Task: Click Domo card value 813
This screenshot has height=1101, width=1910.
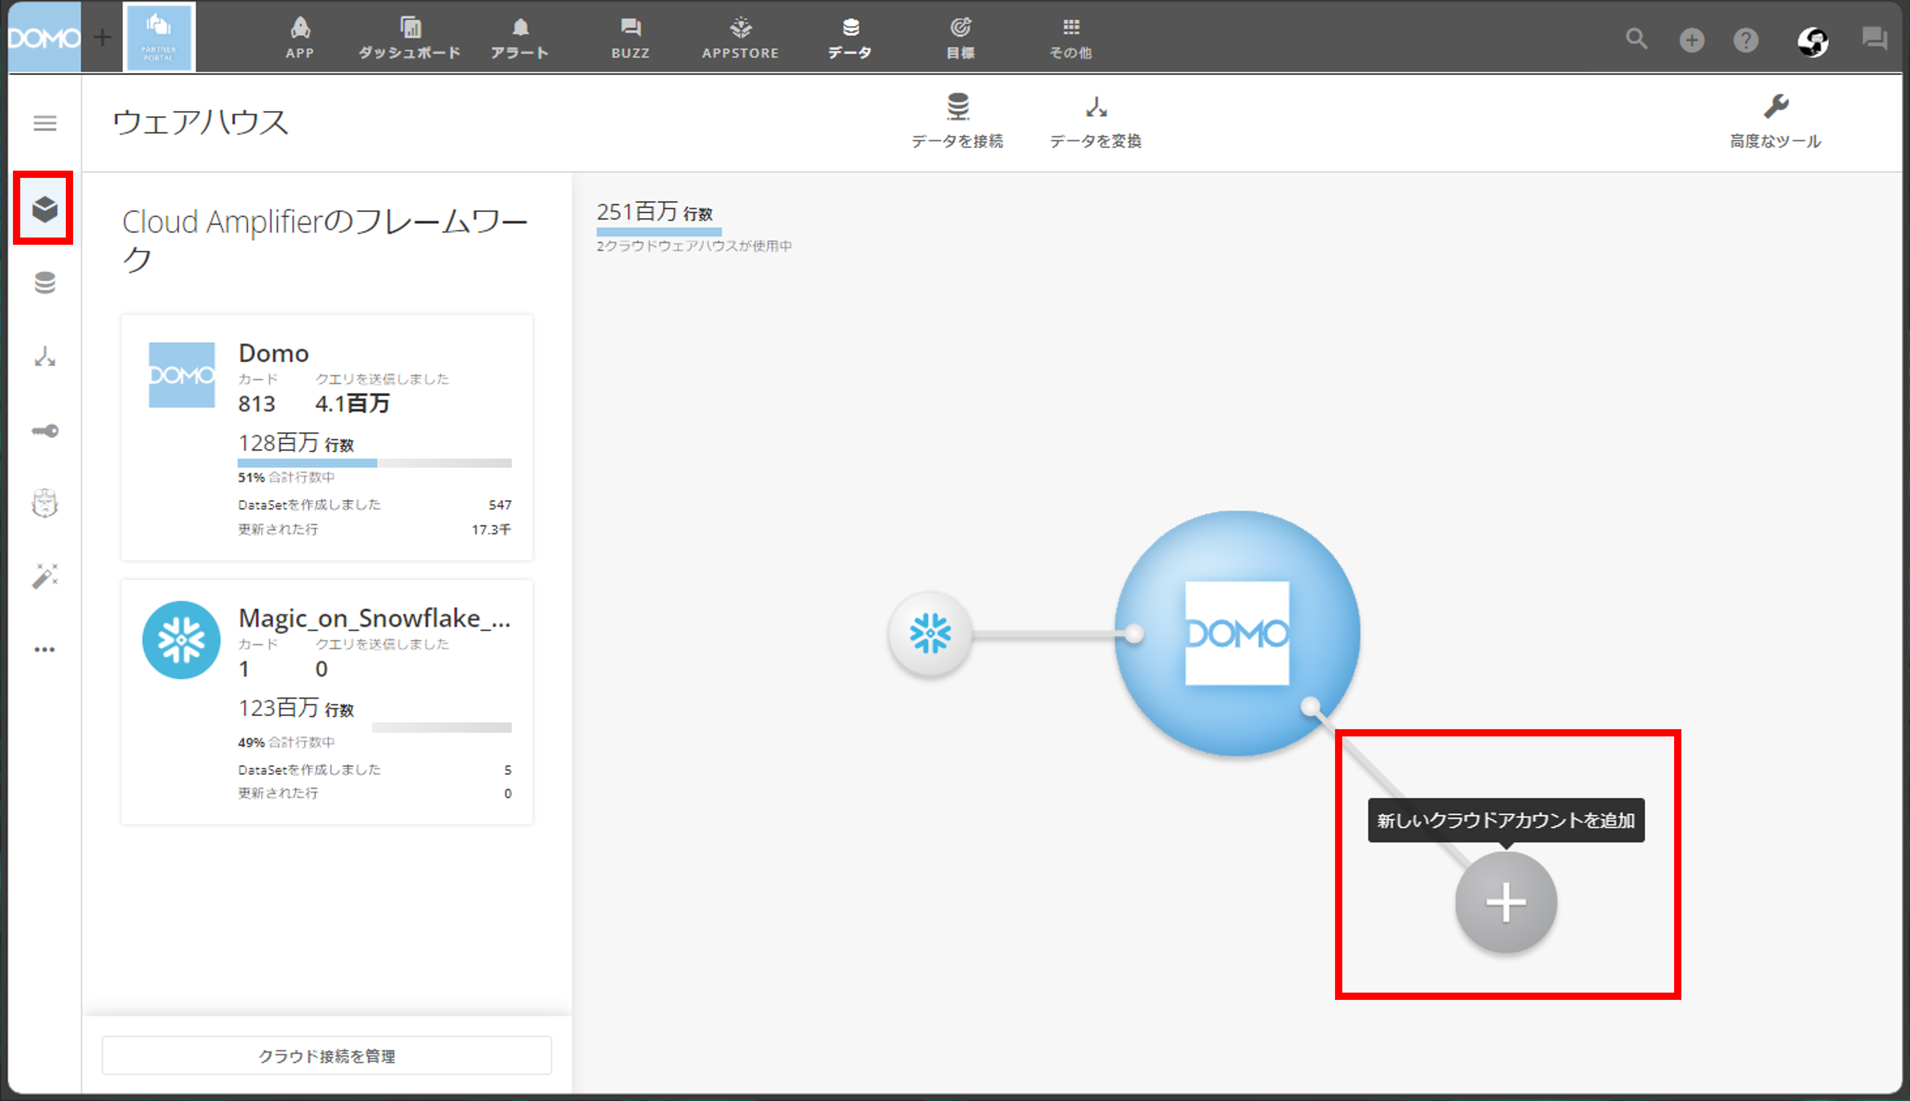Action: point(256,404)
